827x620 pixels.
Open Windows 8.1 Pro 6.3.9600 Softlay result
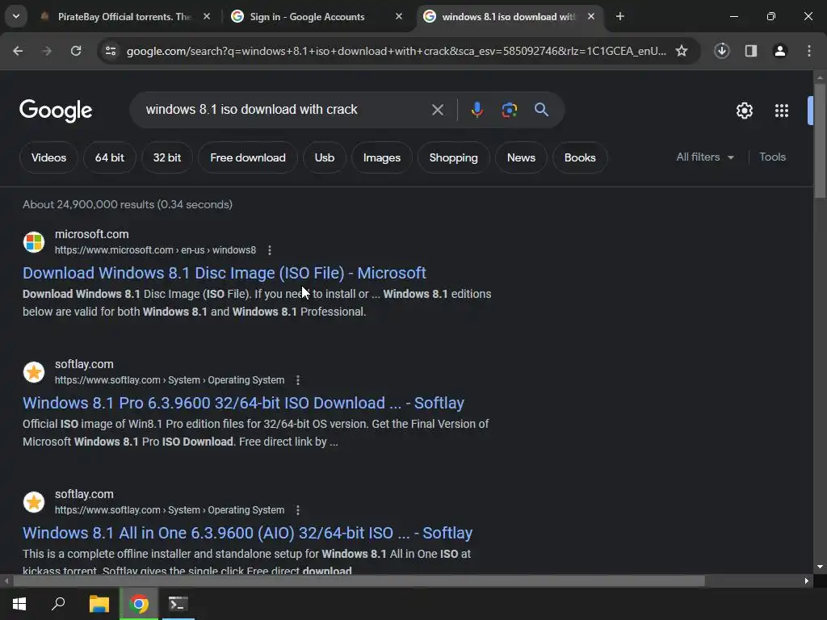[x=243, y=404]
